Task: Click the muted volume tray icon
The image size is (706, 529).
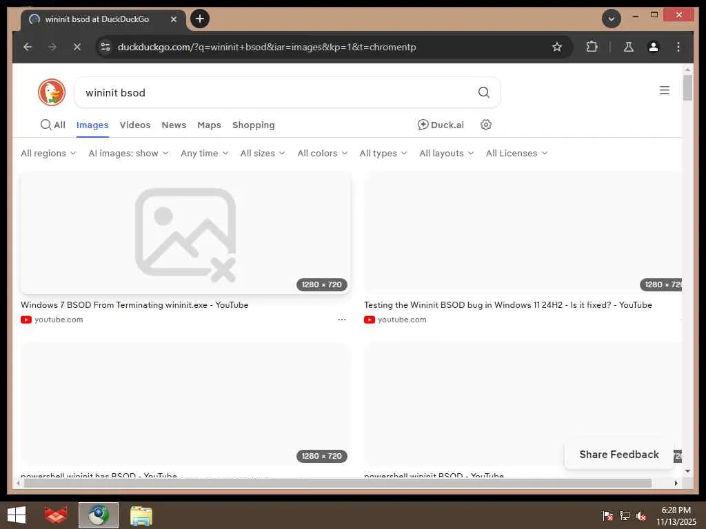Action: (641, 516)
